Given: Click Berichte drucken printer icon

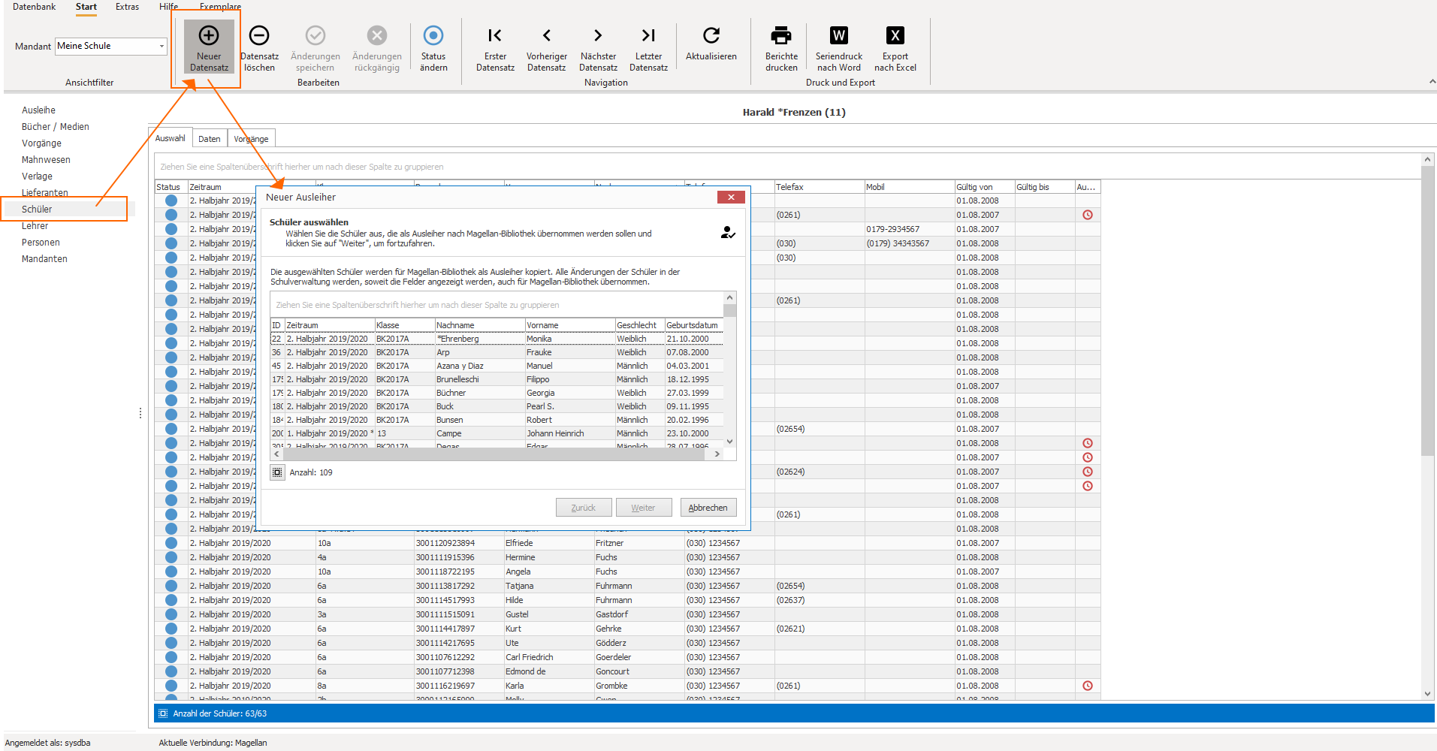Looking at the screenshot, I should (x=781, y=35).
